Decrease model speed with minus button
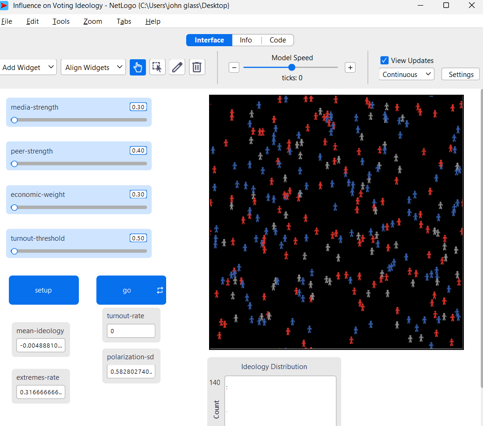 (x=234, y=67)
